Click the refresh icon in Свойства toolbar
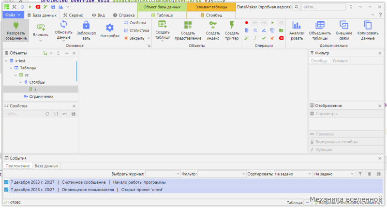This screenshot has width=387, height=208. point(47,114)
